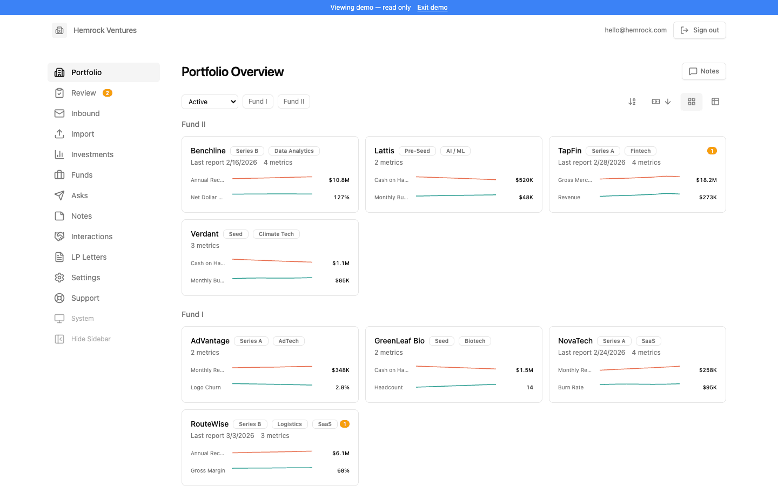Expand the TapFin notification badge
This screenshot has height=486, width=778.
[712, 151]
